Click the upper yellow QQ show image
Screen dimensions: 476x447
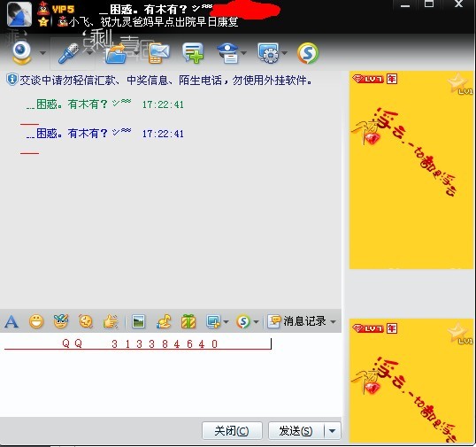point(411,170)
